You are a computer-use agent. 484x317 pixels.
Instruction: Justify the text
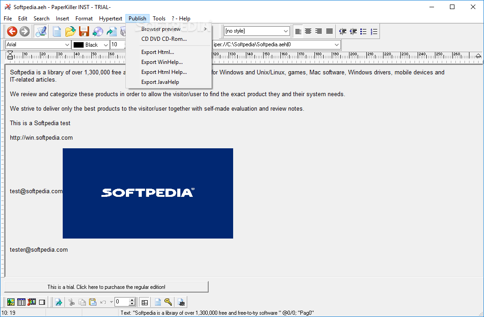[329, 31]
